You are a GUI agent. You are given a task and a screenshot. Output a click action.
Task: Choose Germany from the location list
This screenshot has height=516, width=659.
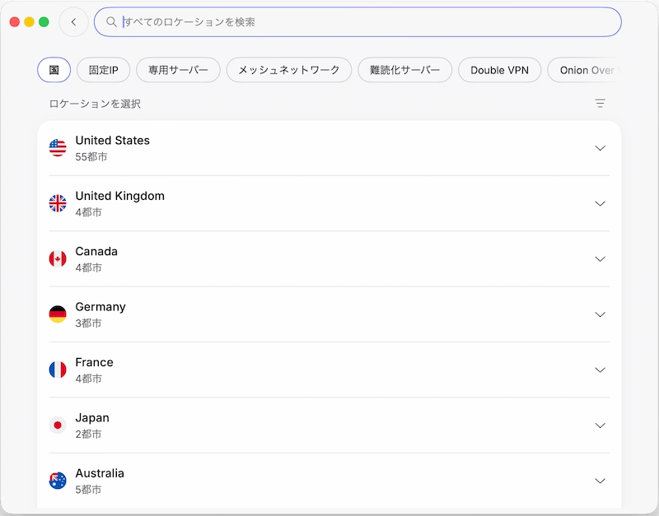(x=329, y=314)
